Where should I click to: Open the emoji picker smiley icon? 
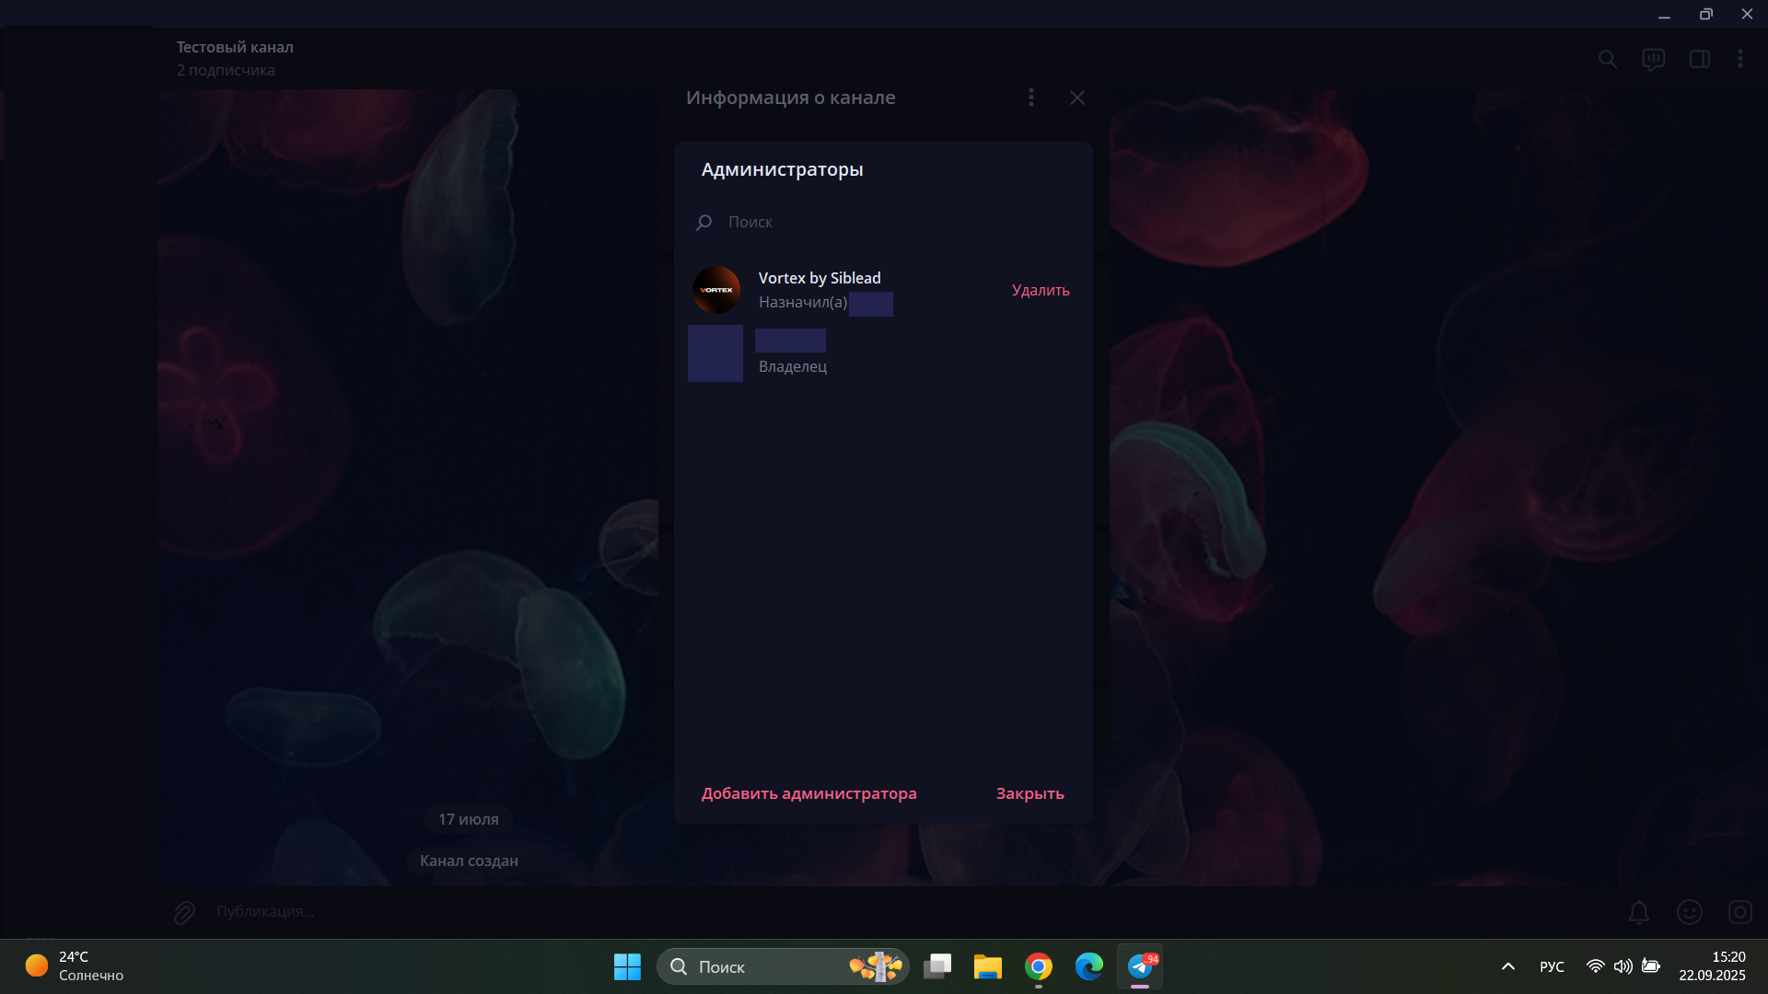[x=1689, y=912]
